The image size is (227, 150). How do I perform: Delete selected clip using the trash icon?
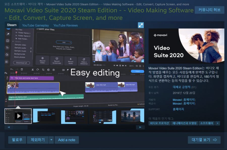pyautogui.click(x=22, y=70)
